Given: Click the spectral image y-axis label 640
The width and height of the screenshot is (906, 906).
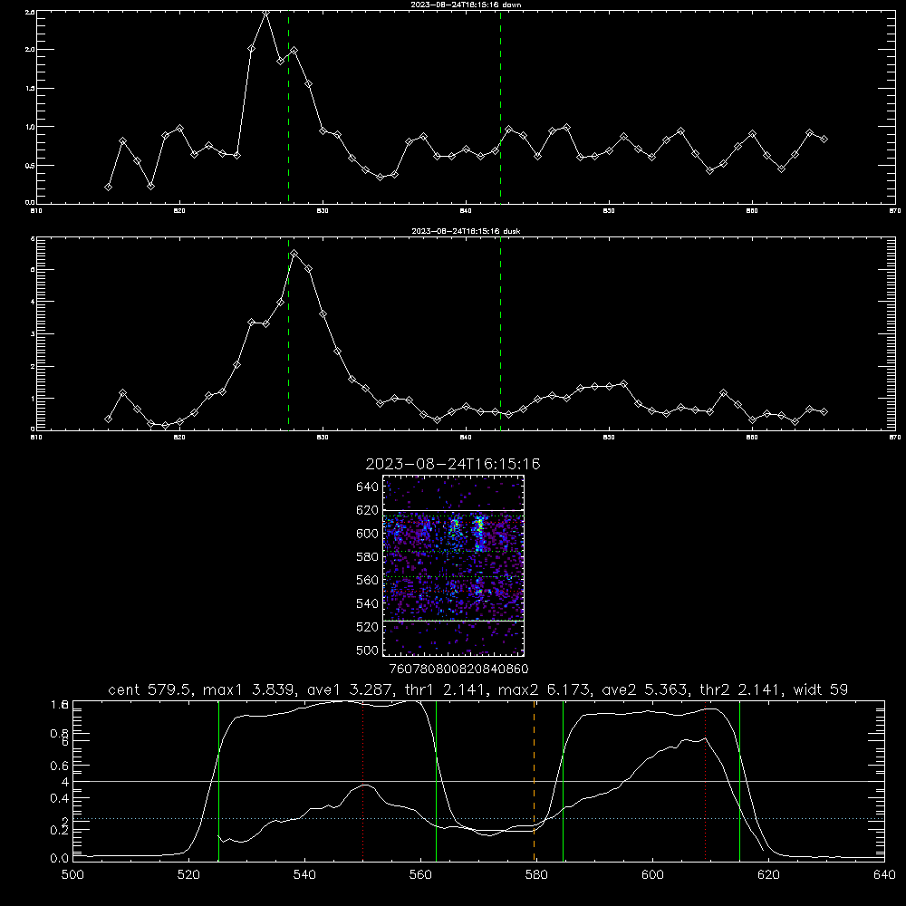Looking at the screenshot, I should click(368, 487).
